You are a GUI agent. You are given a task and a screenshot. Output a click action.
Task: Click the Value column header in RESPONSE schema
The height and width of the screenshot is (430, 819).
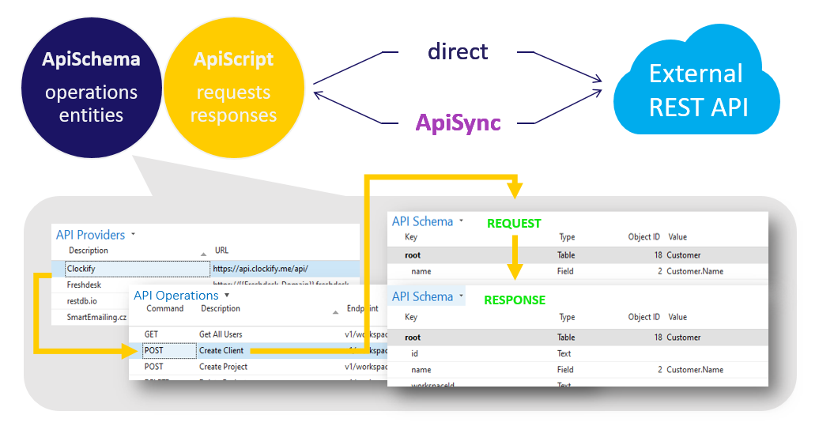(x=677, y=317)
